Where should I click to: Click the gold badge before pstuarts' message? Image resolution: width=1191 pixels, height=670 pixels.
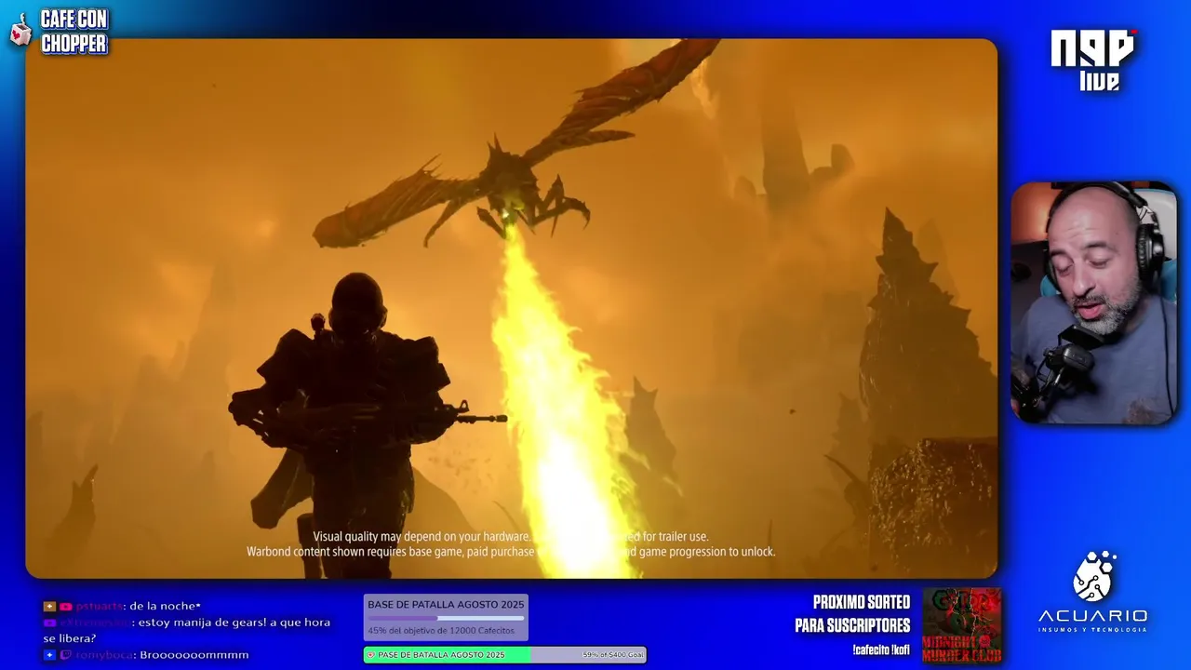49,607
